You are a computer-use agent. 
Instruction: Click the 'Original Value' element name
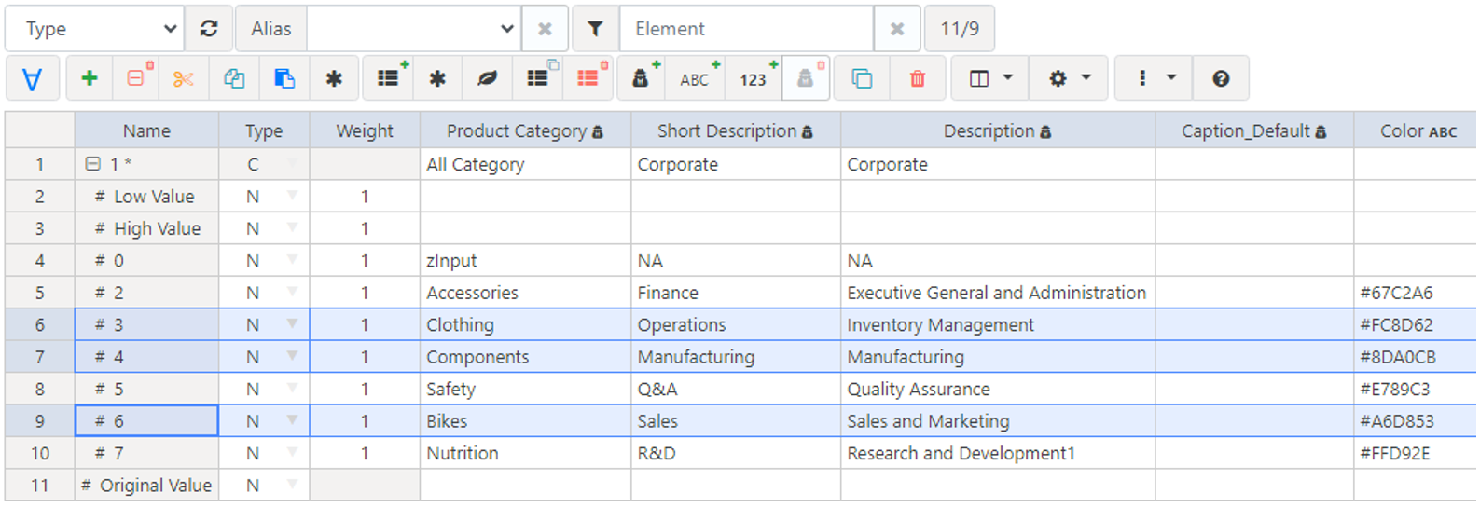pyautogui.click(x=156, y=486)
